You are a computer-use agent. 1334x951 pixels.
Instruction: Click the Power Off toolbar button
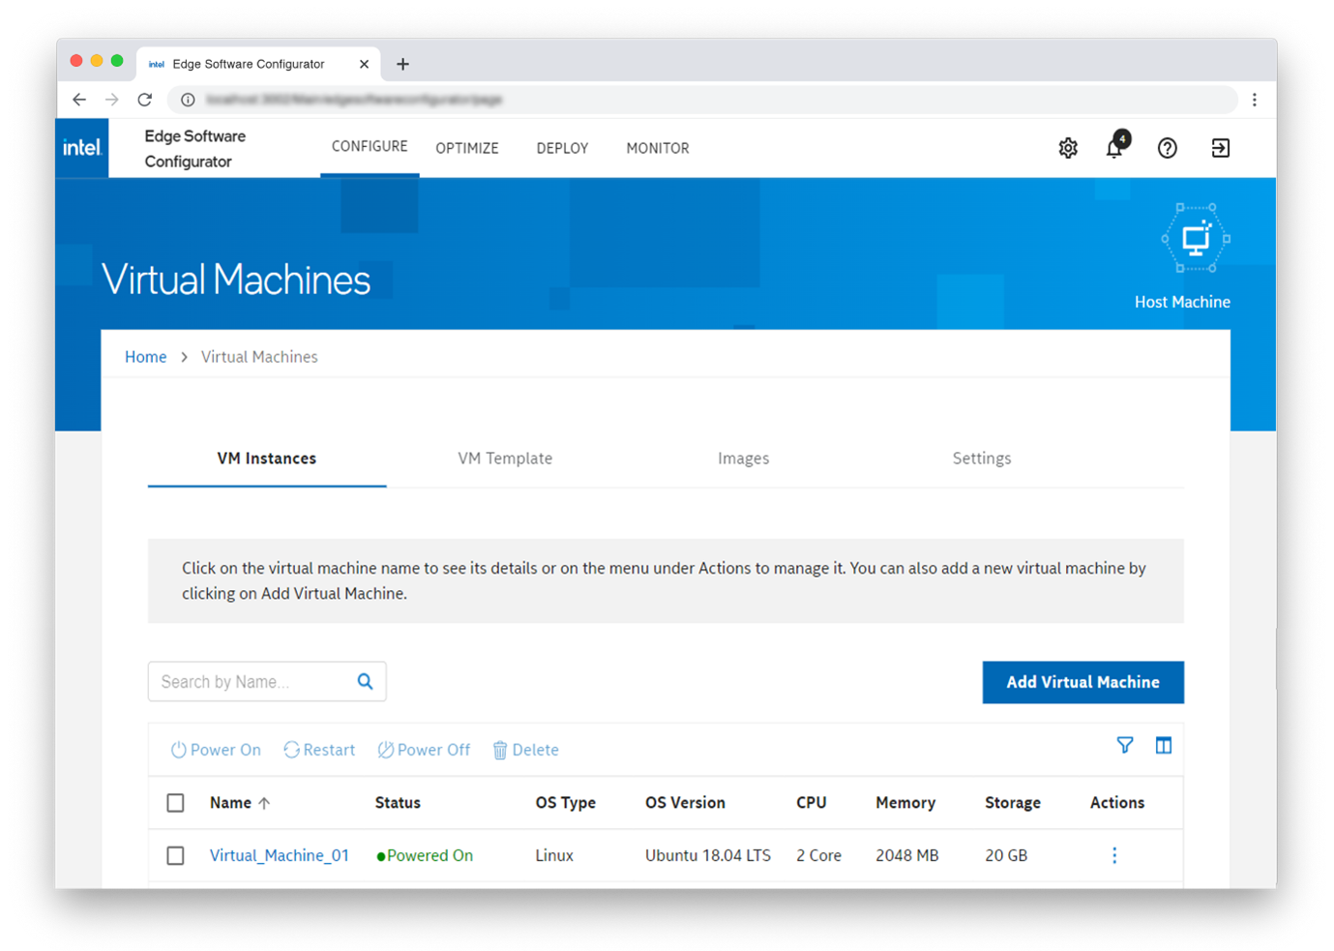click(424, 750)
